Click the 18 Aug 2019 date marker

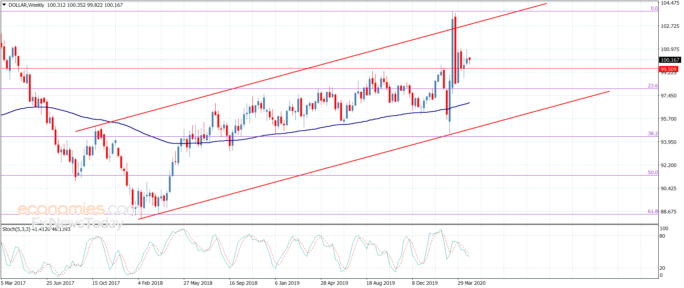[x=381, y=283]
